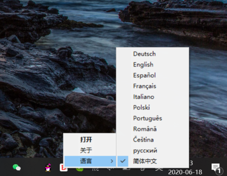This screenshot has height=176, width=227.
Task: Choose English as the language
Action: coord(153,64)
